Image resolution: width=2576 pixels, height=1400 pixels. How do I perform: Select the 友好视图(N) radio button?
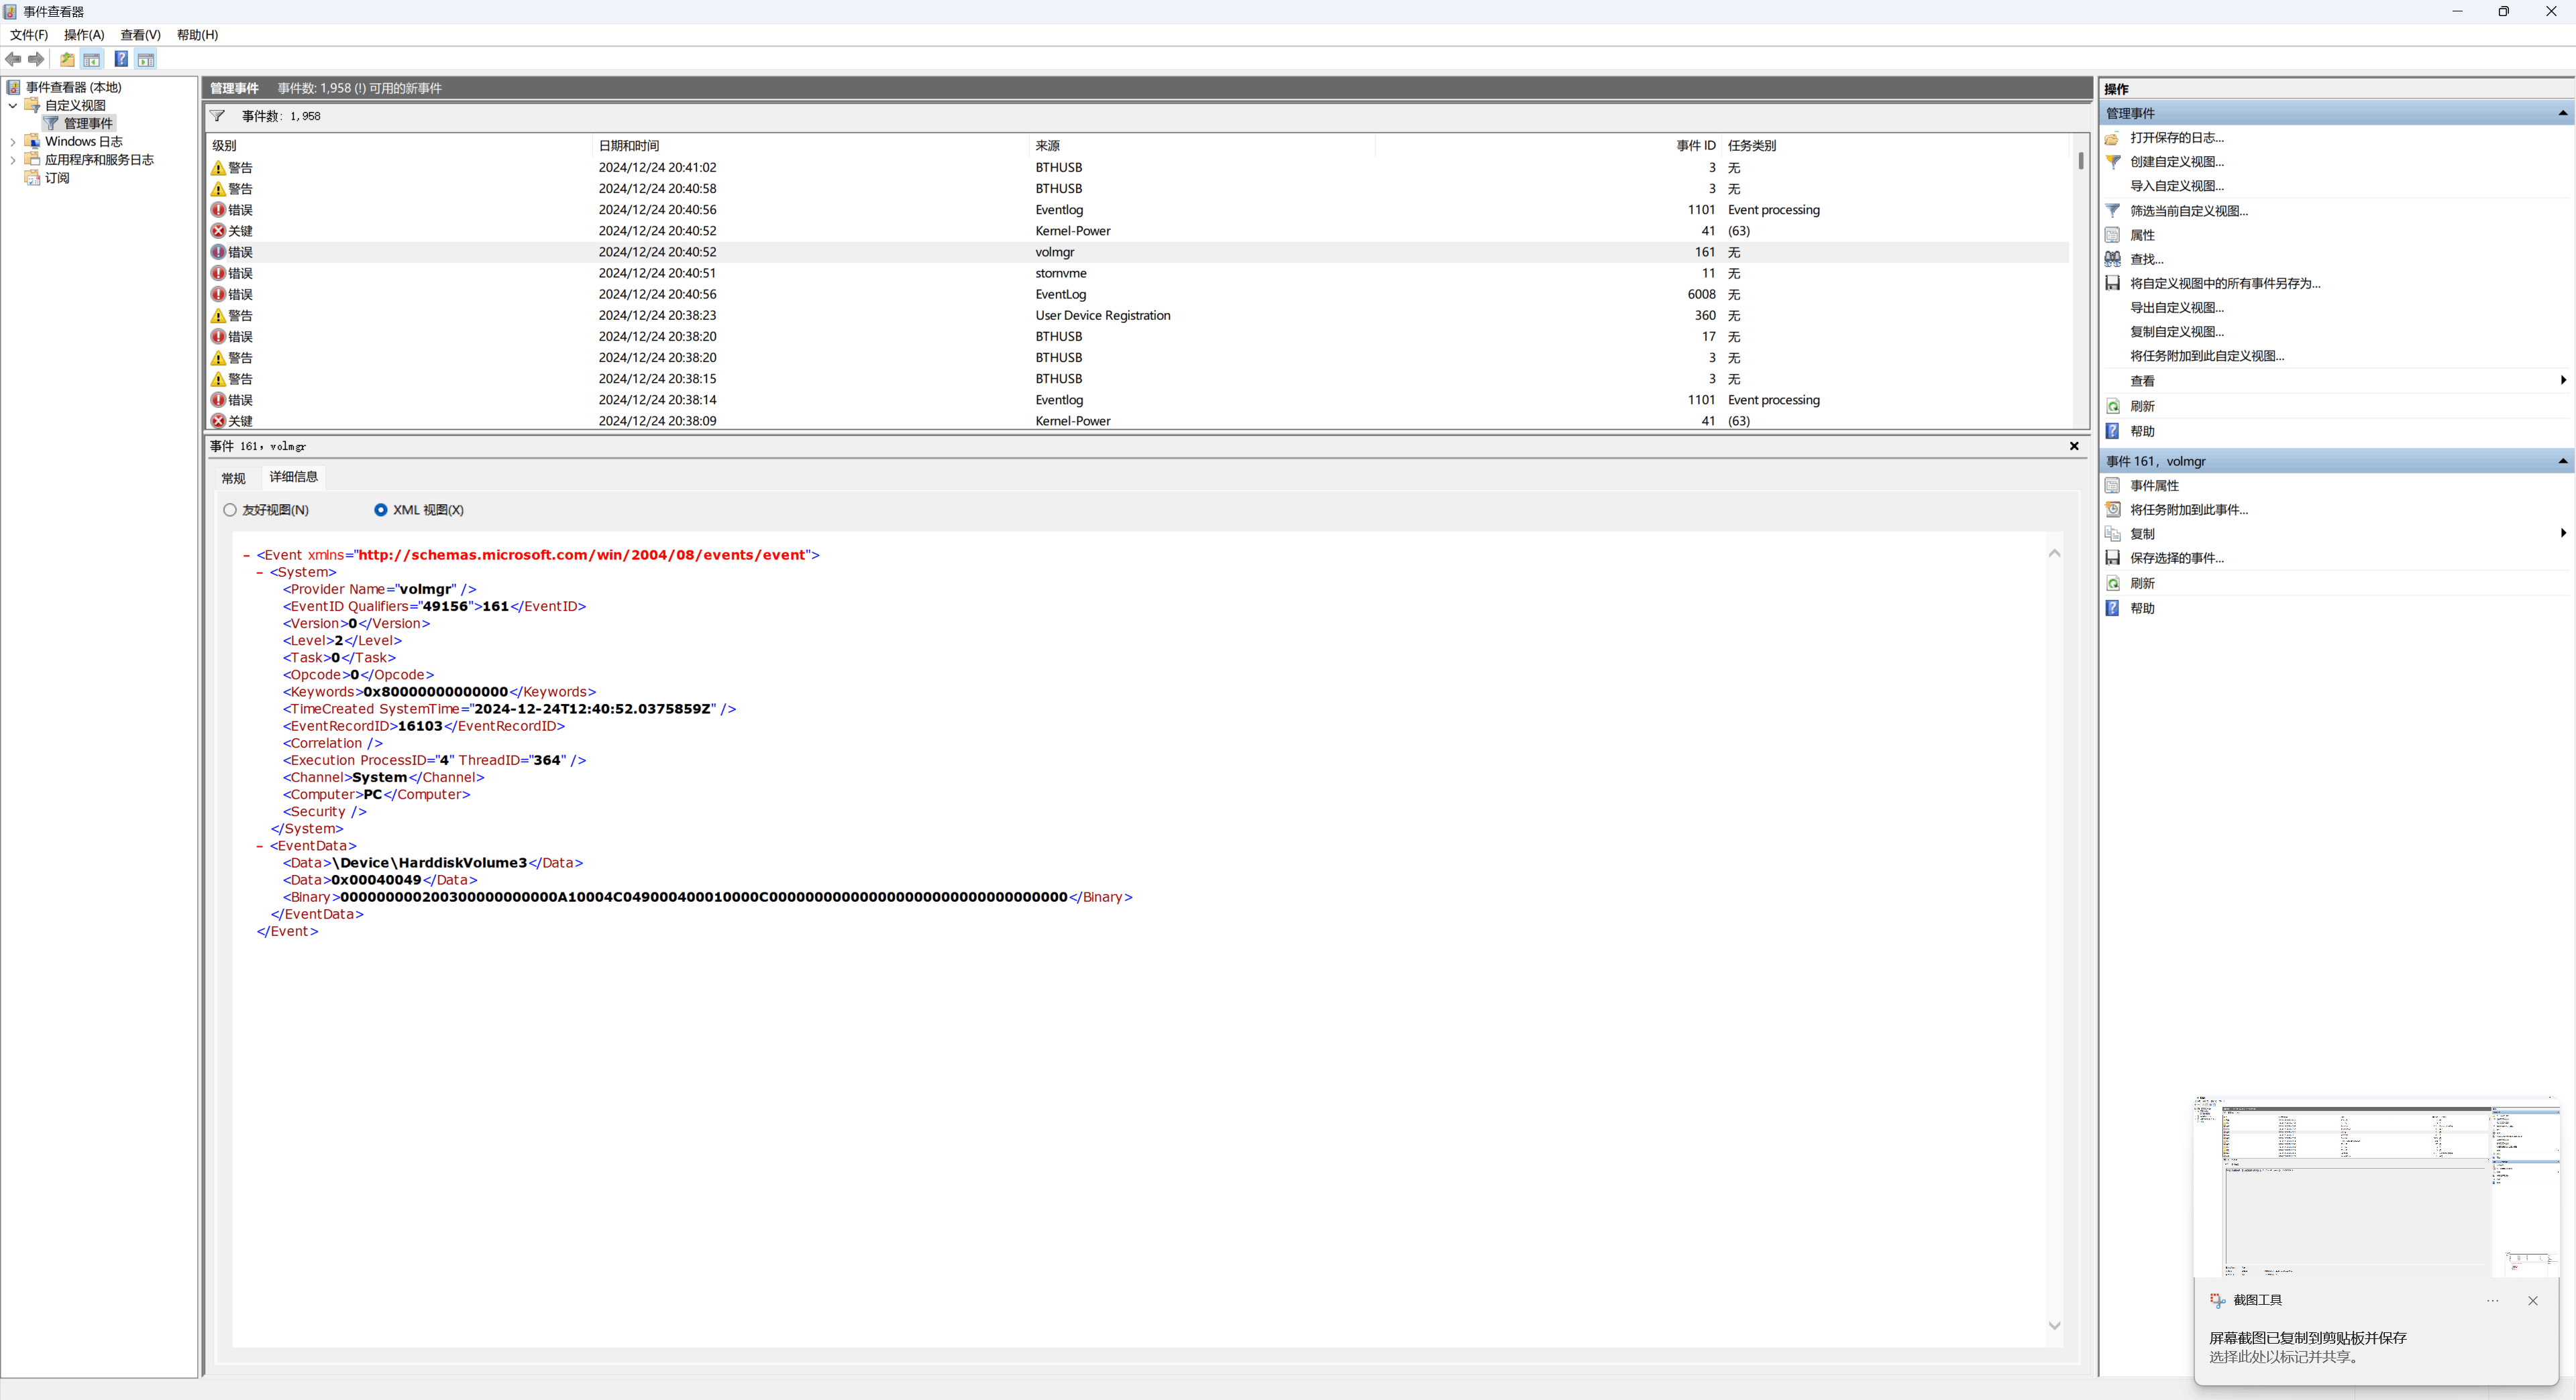point(230,510)
